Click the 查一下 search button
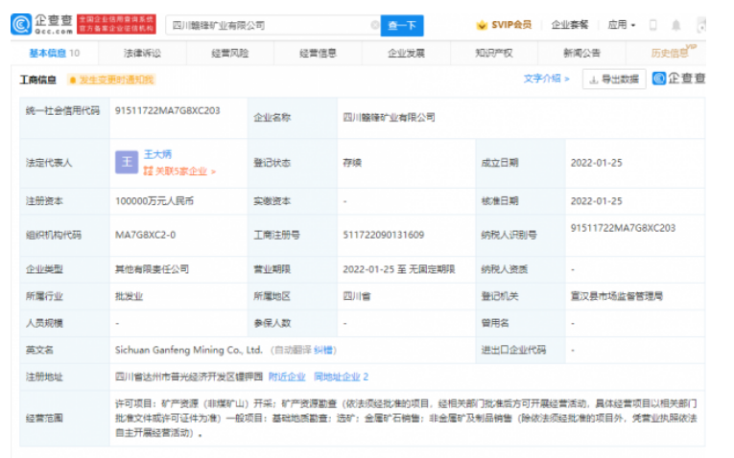Viewport: 734px width, 458px height. click(402, 25)
